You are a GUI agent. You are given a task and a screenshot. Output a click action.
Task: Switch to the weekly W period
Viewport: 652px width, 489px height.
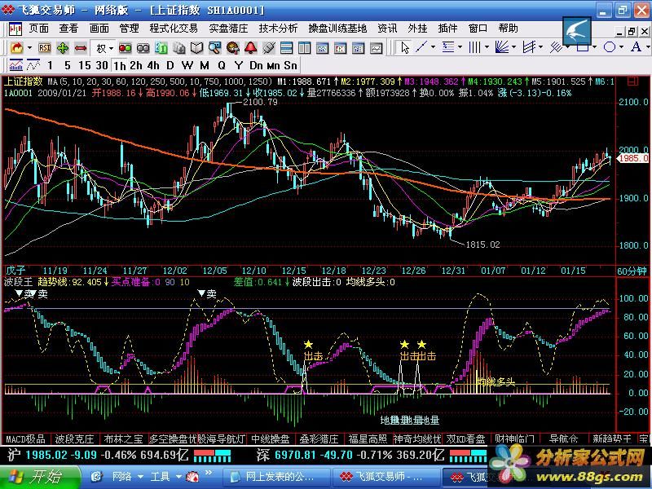pyautogui.click(x=187, y=65)
